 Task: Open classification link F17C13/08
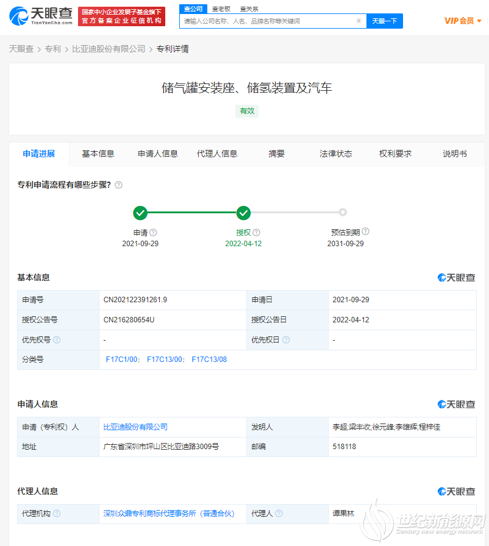(209, 360)
